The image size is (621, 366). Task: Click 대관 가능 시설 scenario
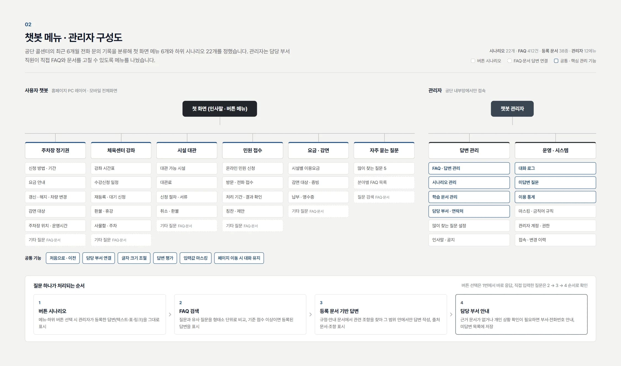click(x=187, y=168)
